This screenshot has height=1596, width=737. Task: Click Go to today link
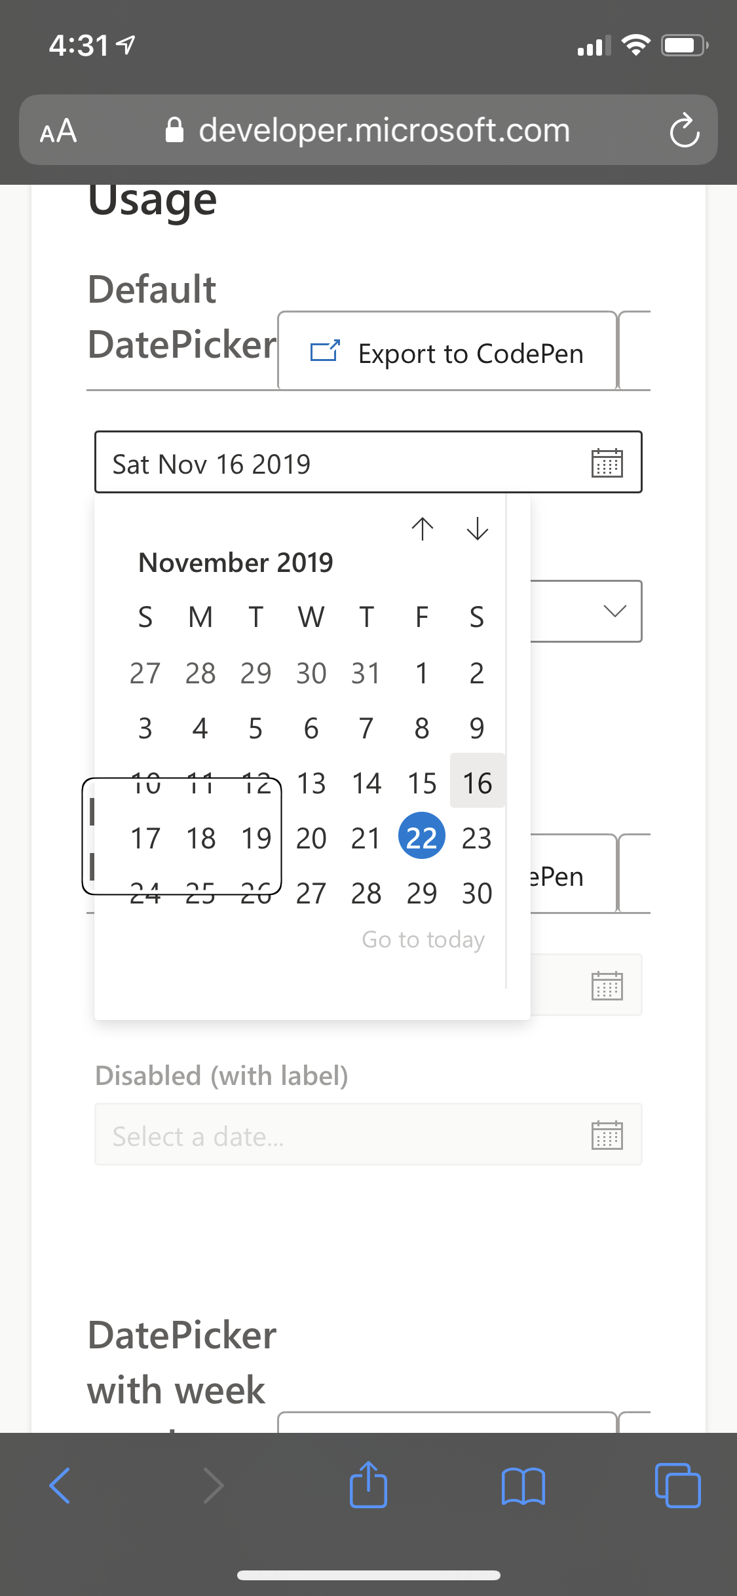423,939
